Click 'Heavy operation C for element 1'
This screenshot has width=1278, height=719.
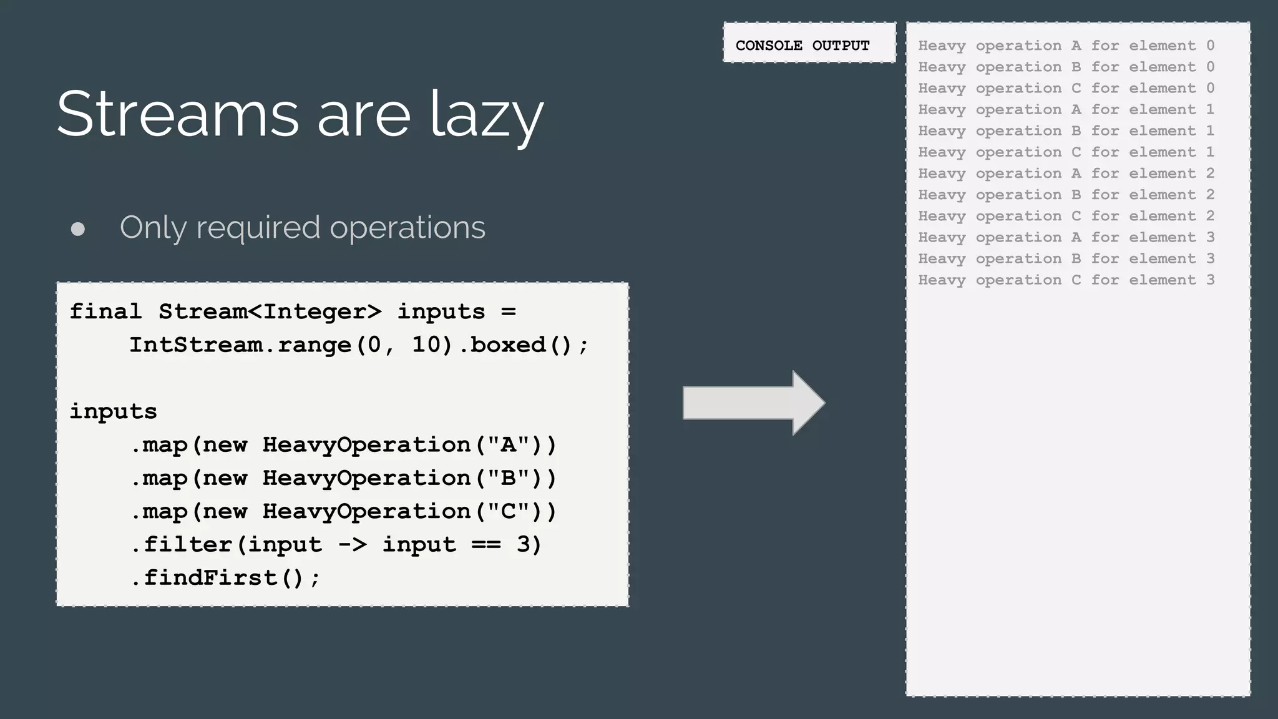(x=1066, y=152)
